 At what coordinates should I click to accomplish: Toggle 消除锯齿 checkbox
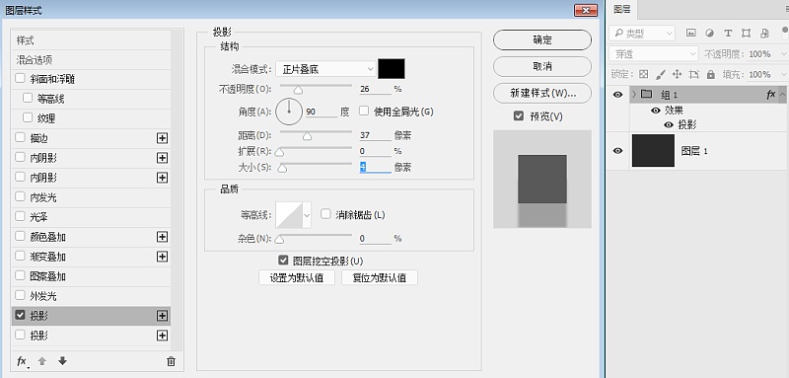tap(326, 214)
